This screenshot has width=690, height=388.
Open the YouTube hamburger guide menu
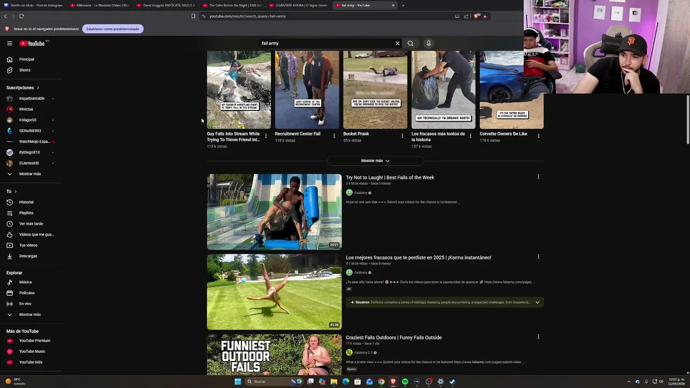tap(10, 43)
